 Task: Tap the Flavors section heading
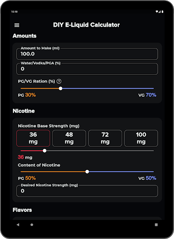(x=22, y=210)
